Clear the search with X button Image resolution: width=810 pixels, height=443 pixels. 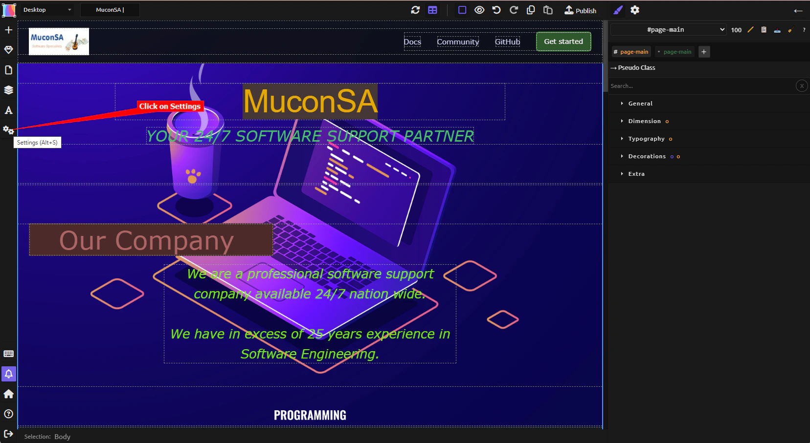802,86
